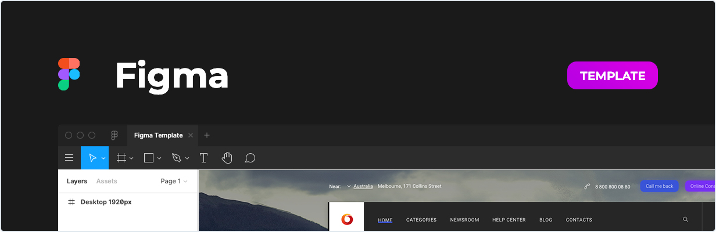Select the Text tool
This screenshot has width=716, height=232.
(x=203, y=158)
